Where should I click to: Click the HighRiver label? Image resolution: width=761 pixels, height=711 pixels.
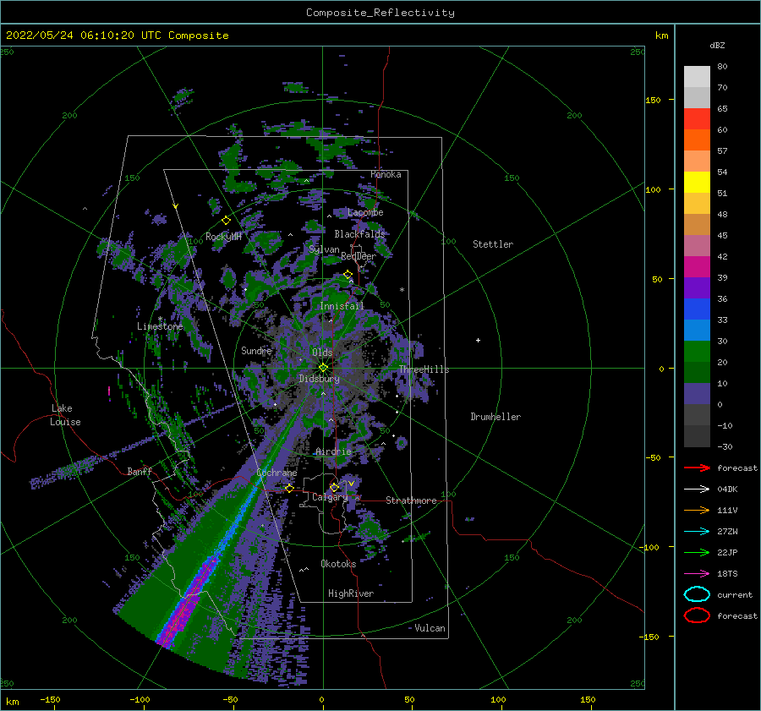pyautogui.click(x=351, y=593)
